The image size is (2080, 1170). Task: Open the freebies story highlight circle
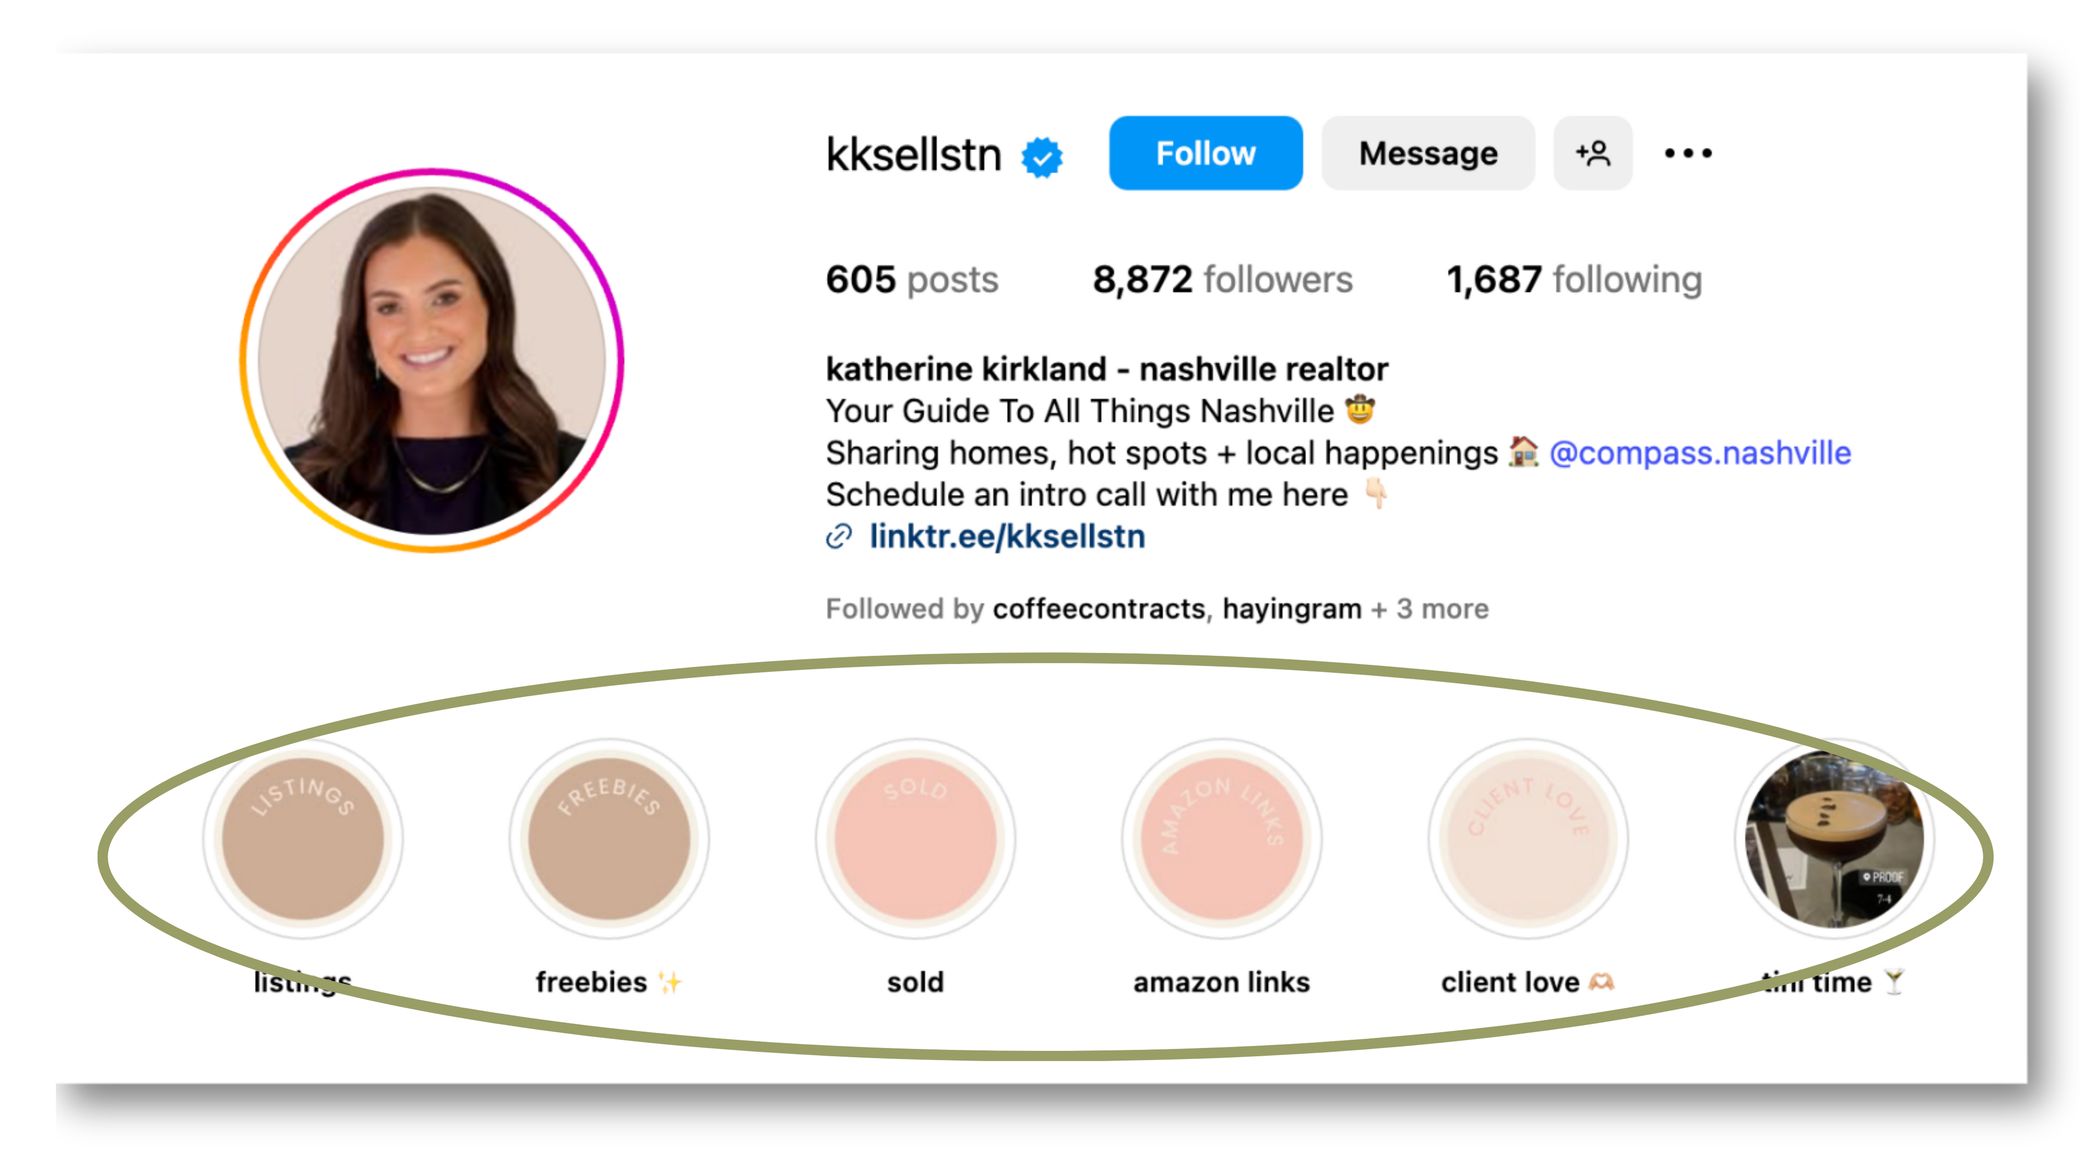[609, 838]
